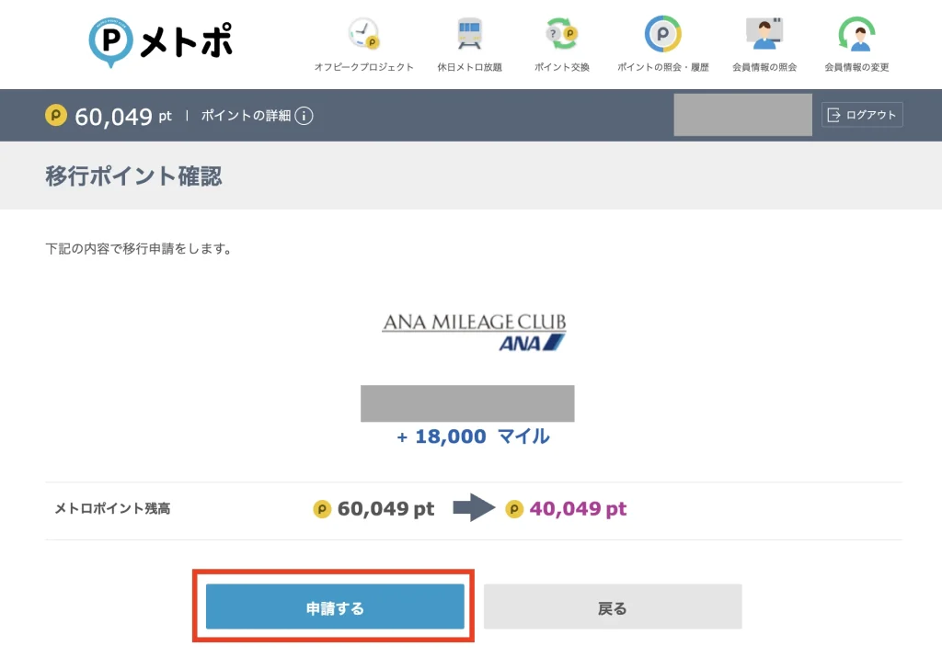Click the メトロポイント残高 label

pos(112,509)
